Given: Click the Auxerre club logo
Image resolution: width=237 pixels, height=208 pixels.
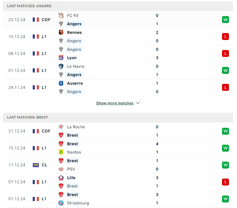Looking at the screenshot, I should tap(61, 83).
